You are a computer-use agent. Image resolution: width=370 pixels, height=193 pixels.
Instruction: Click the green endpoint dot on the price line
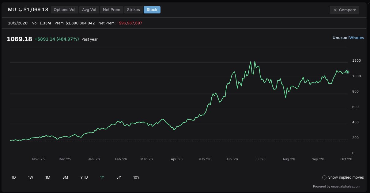click(x=348, y=72)
